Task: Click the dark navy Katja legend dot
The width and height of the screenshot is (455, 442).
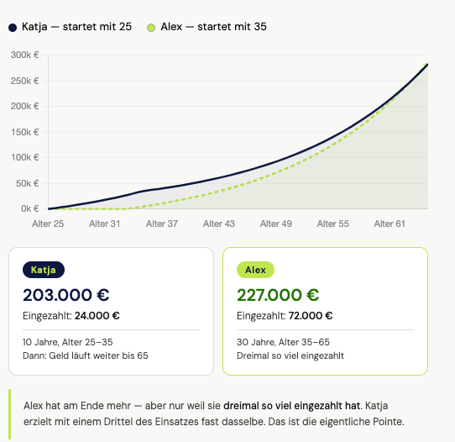Action: [13, 28]
